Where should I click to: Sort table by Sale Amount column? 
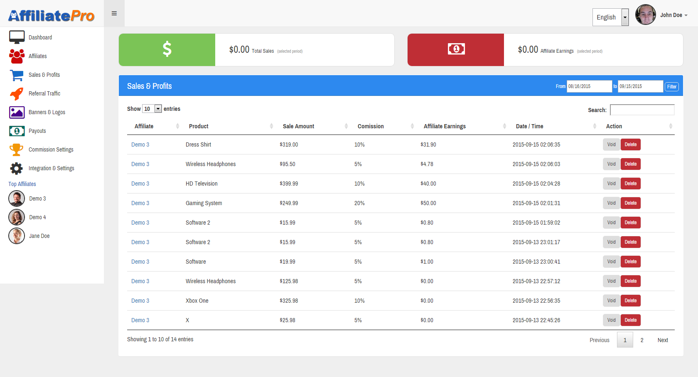315,126
